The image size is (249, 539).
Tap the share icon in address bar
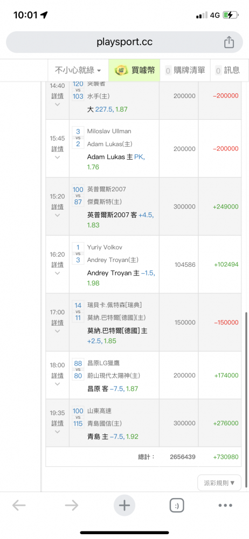(x=229, y=42)
